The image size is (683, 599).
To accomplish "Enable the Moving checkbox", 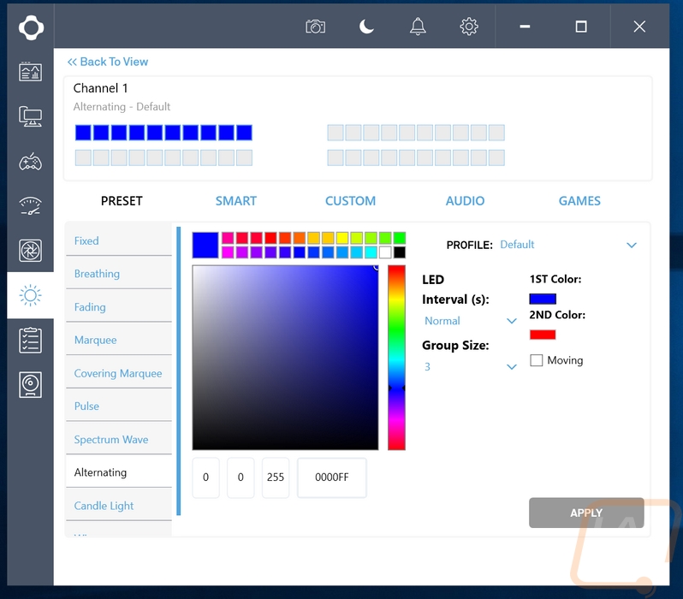I will (537, 361).
